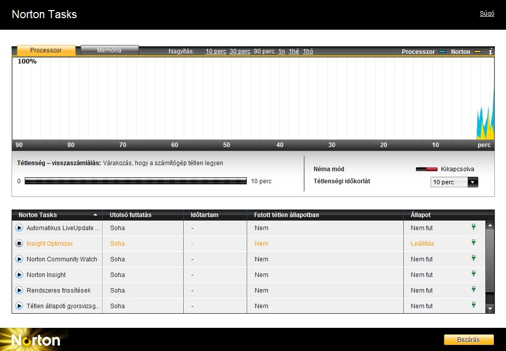This screenshot has width=506, height=351.
Task: Open the Tétlenségi időkorlát dropdown
Action: pos(454,182)
